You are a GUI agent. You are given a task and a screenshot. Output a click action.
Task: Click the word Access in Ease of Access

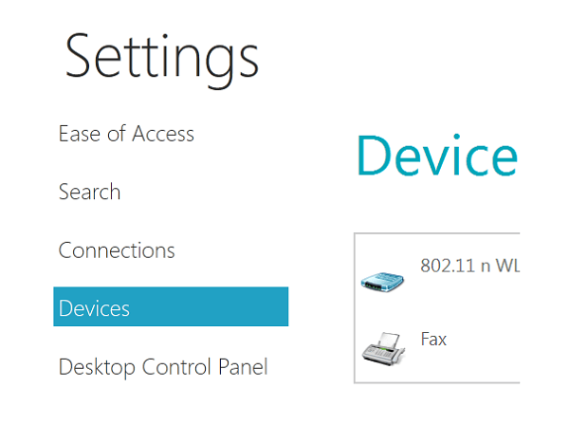tap(162, 134)
